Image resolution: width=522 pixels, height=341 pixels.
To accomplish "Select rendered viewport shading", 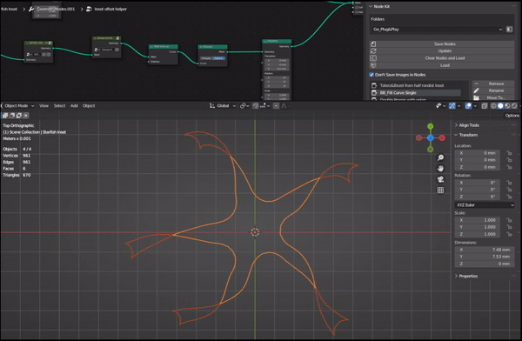I will [x=514, y=106].
